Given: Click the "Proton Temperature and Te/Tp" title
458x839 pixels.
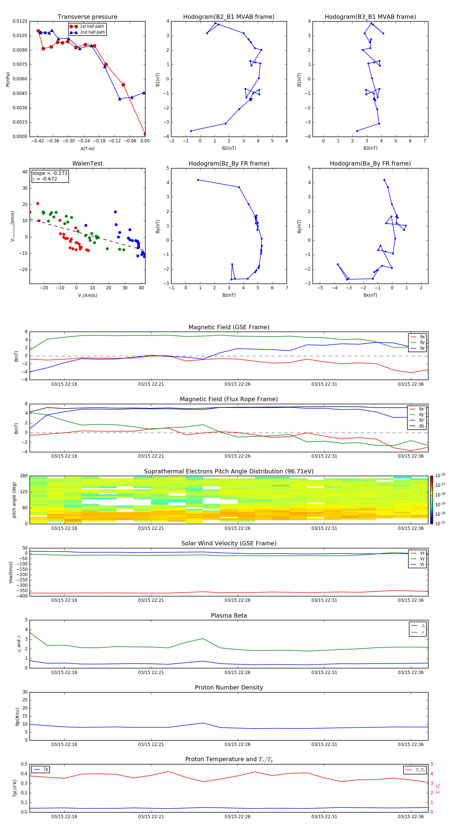Looking at the screenshot, I should coord(229,759).
